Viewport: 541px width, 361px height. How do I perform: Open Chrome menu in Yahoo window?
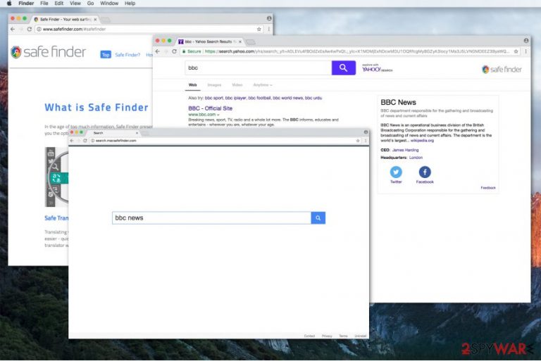(526, 51)
